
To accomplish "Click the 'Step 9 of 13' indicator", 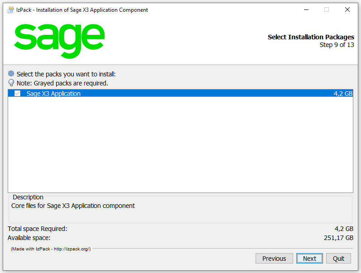I will 337,45.
